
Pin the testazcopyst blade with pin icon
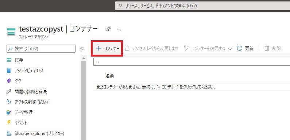point(108,29)
